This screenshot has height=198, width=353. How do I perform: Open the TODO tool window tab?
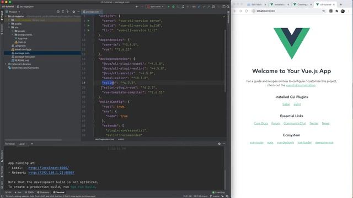click(x=29, y=193)
